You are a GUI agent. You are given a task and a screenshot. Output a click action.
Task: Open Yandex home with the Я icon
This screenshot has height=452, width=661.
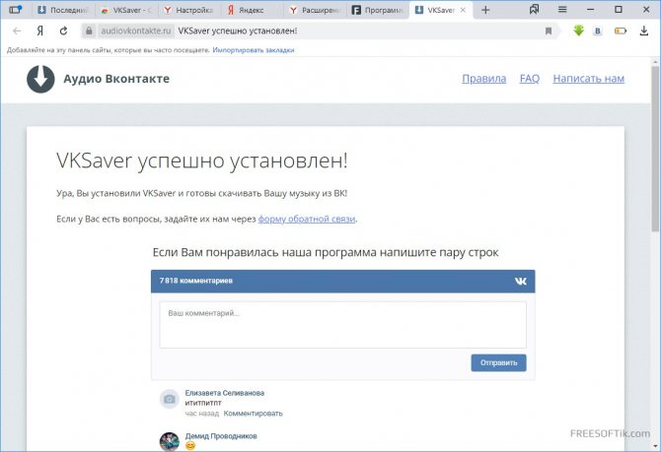tap(40, 31)
